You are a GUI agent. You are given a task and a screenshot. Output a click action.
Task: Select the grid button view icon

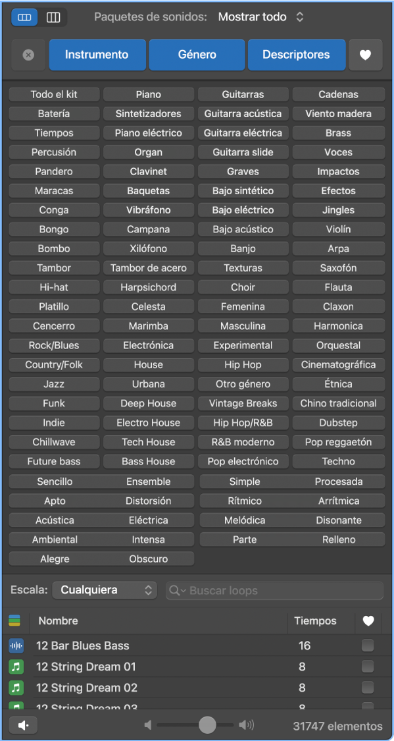coord(24,17)
